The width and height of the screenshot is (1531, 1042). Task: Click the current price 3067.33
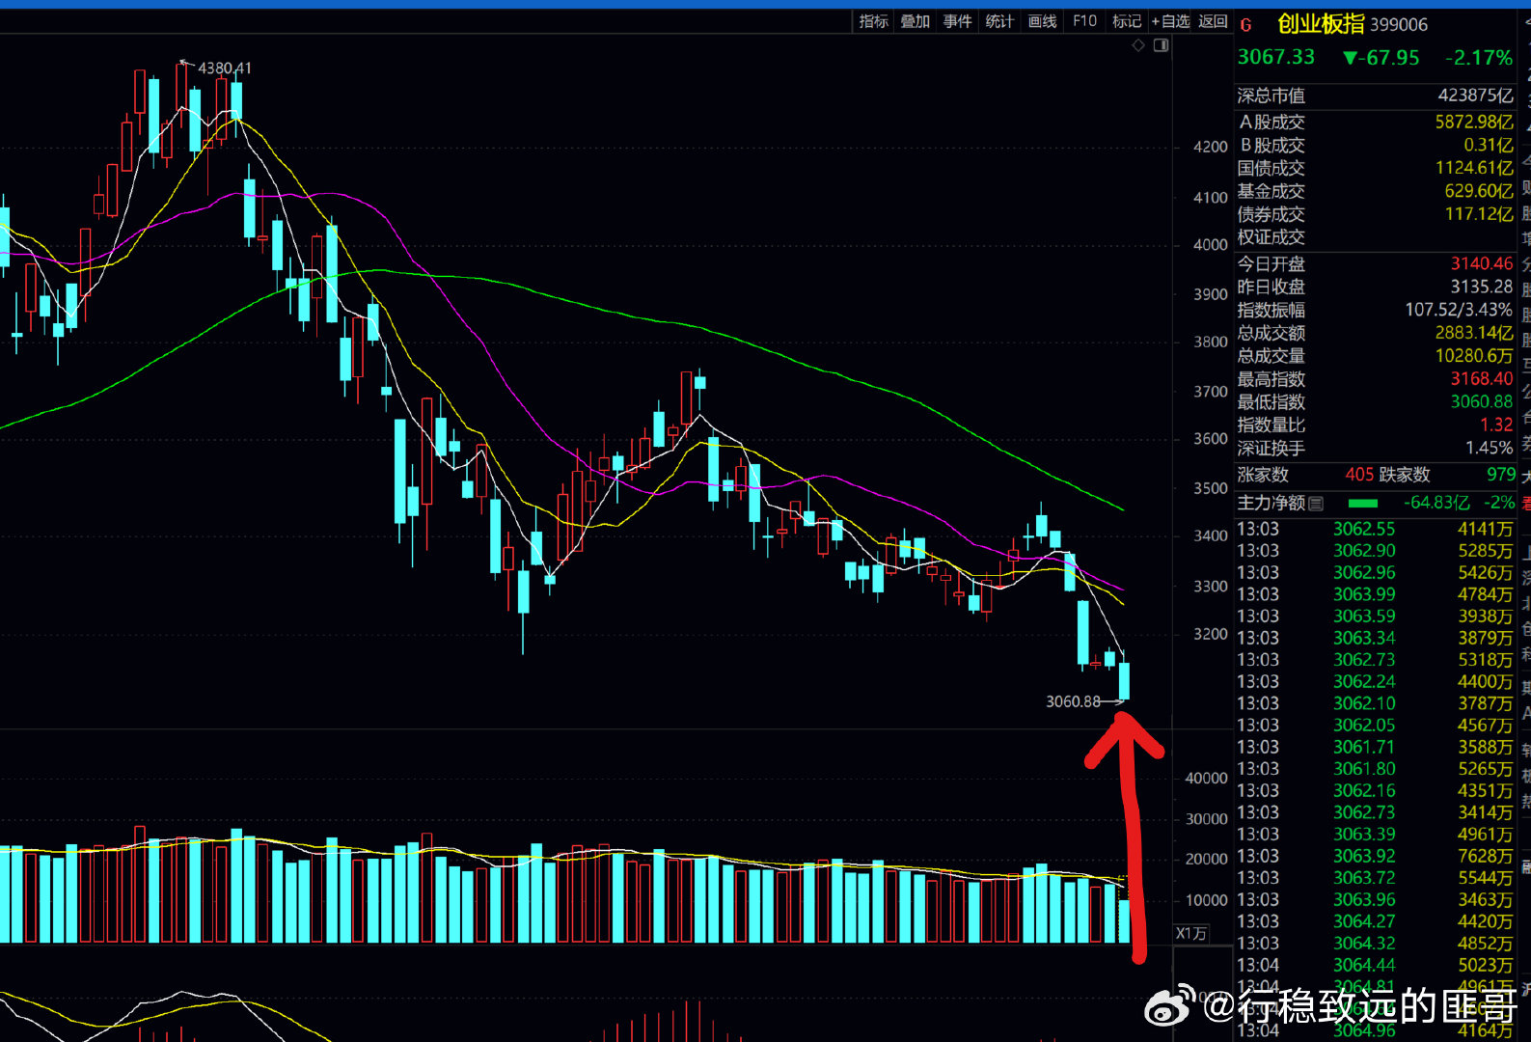tap(1276, 57)
